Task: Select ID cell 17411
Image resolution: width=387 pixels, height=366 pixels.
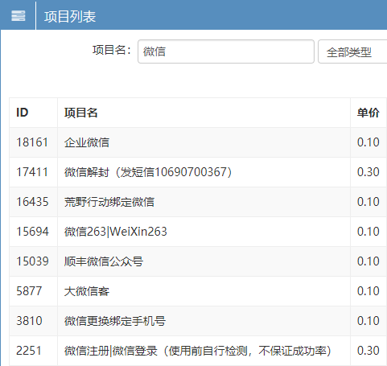Action: pos(32,172)
